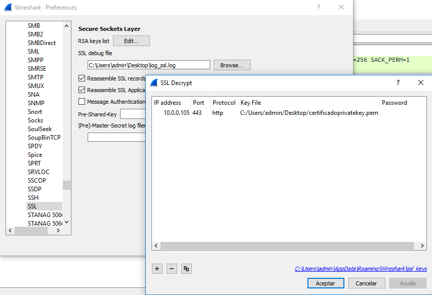The width and height of the screenshot is (432, 295).
Task: Select SMB in the protocol list
Action: point(34,26)
